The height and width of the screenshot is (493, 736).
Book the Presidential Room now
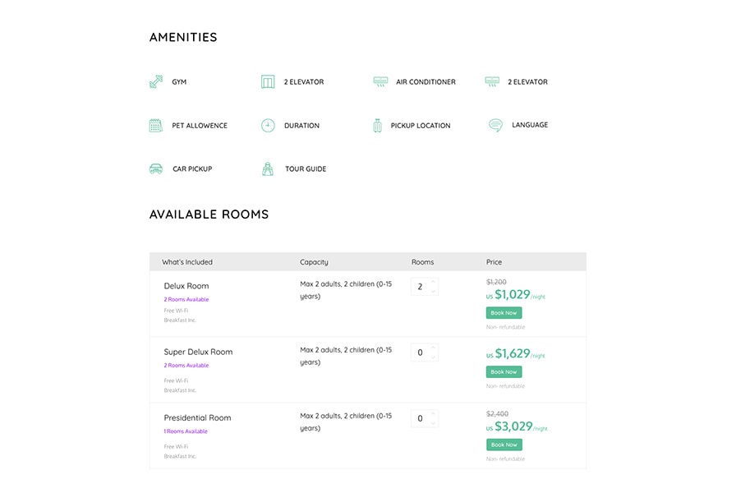pos(504,445)
